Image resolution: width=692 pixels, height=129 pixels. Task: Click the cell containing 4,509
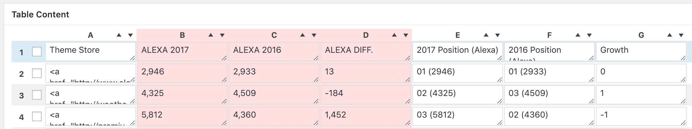point(274,94)
